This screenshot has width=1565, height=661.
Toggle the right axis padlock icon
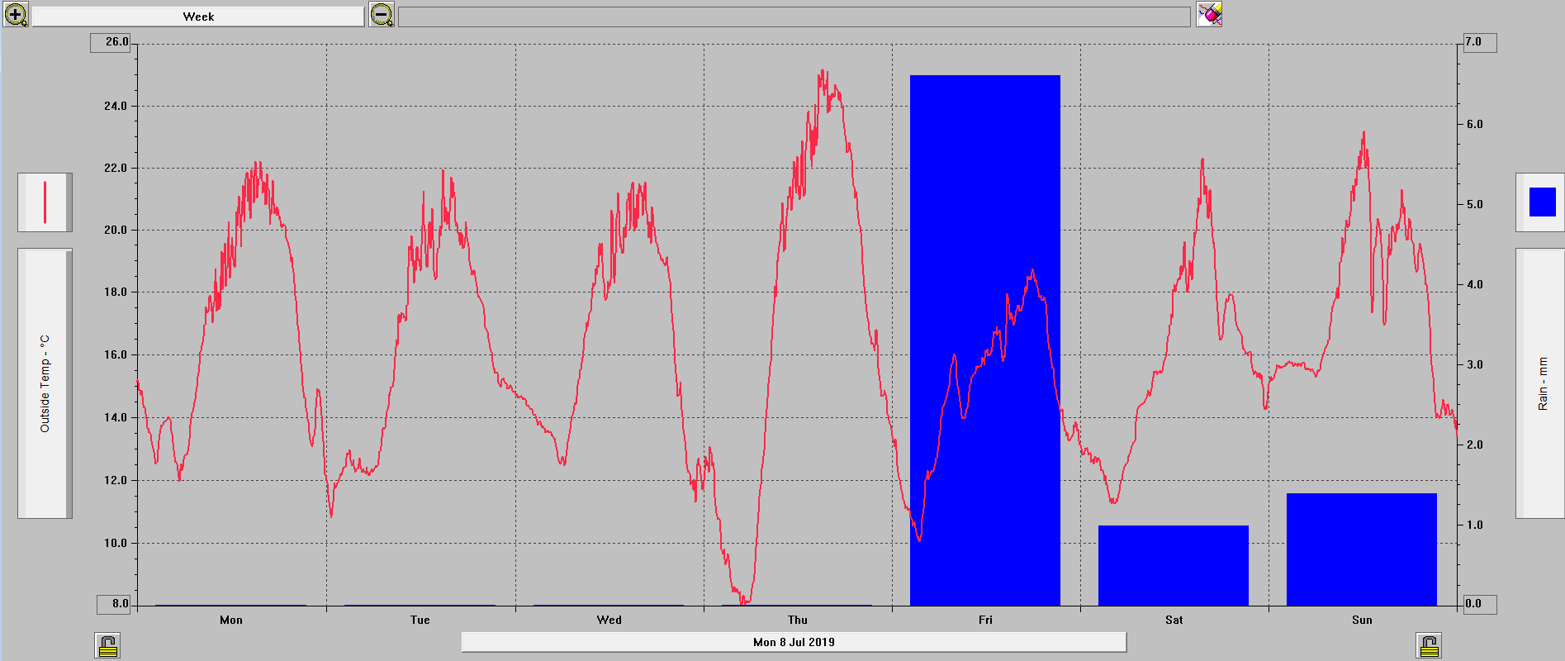click(1429, 645)
